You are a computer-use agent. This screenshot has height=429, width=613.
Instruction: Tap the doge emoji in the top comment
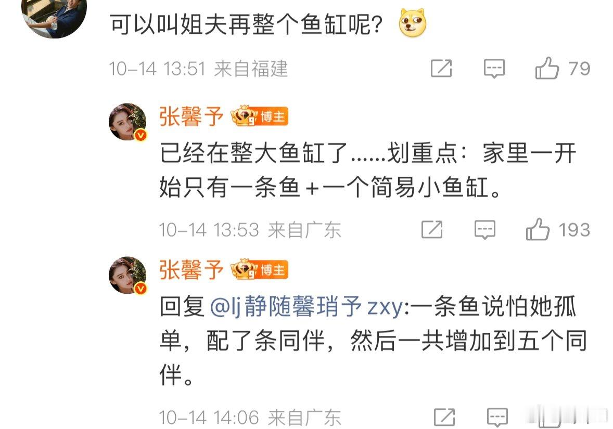point(413,23)
